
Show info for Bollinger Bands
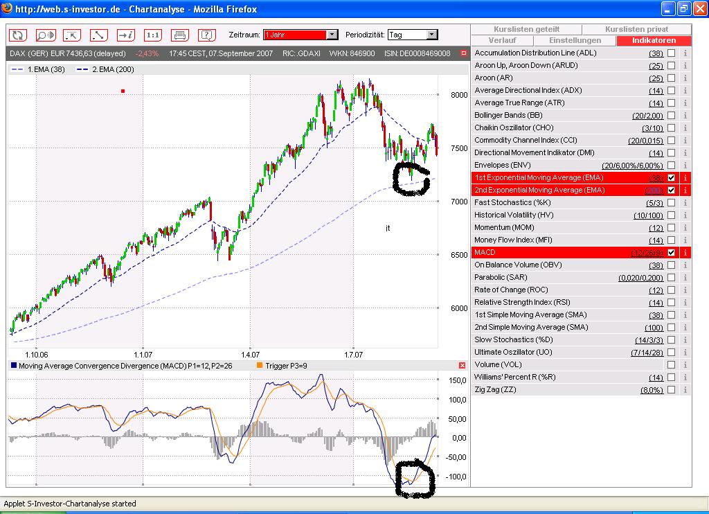685,116
